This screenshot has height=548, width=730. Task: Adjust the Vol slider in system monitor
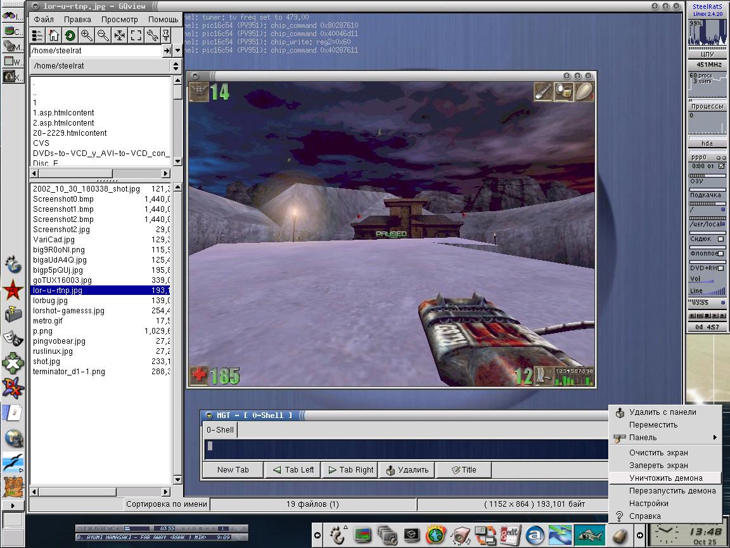pos(701,280)
